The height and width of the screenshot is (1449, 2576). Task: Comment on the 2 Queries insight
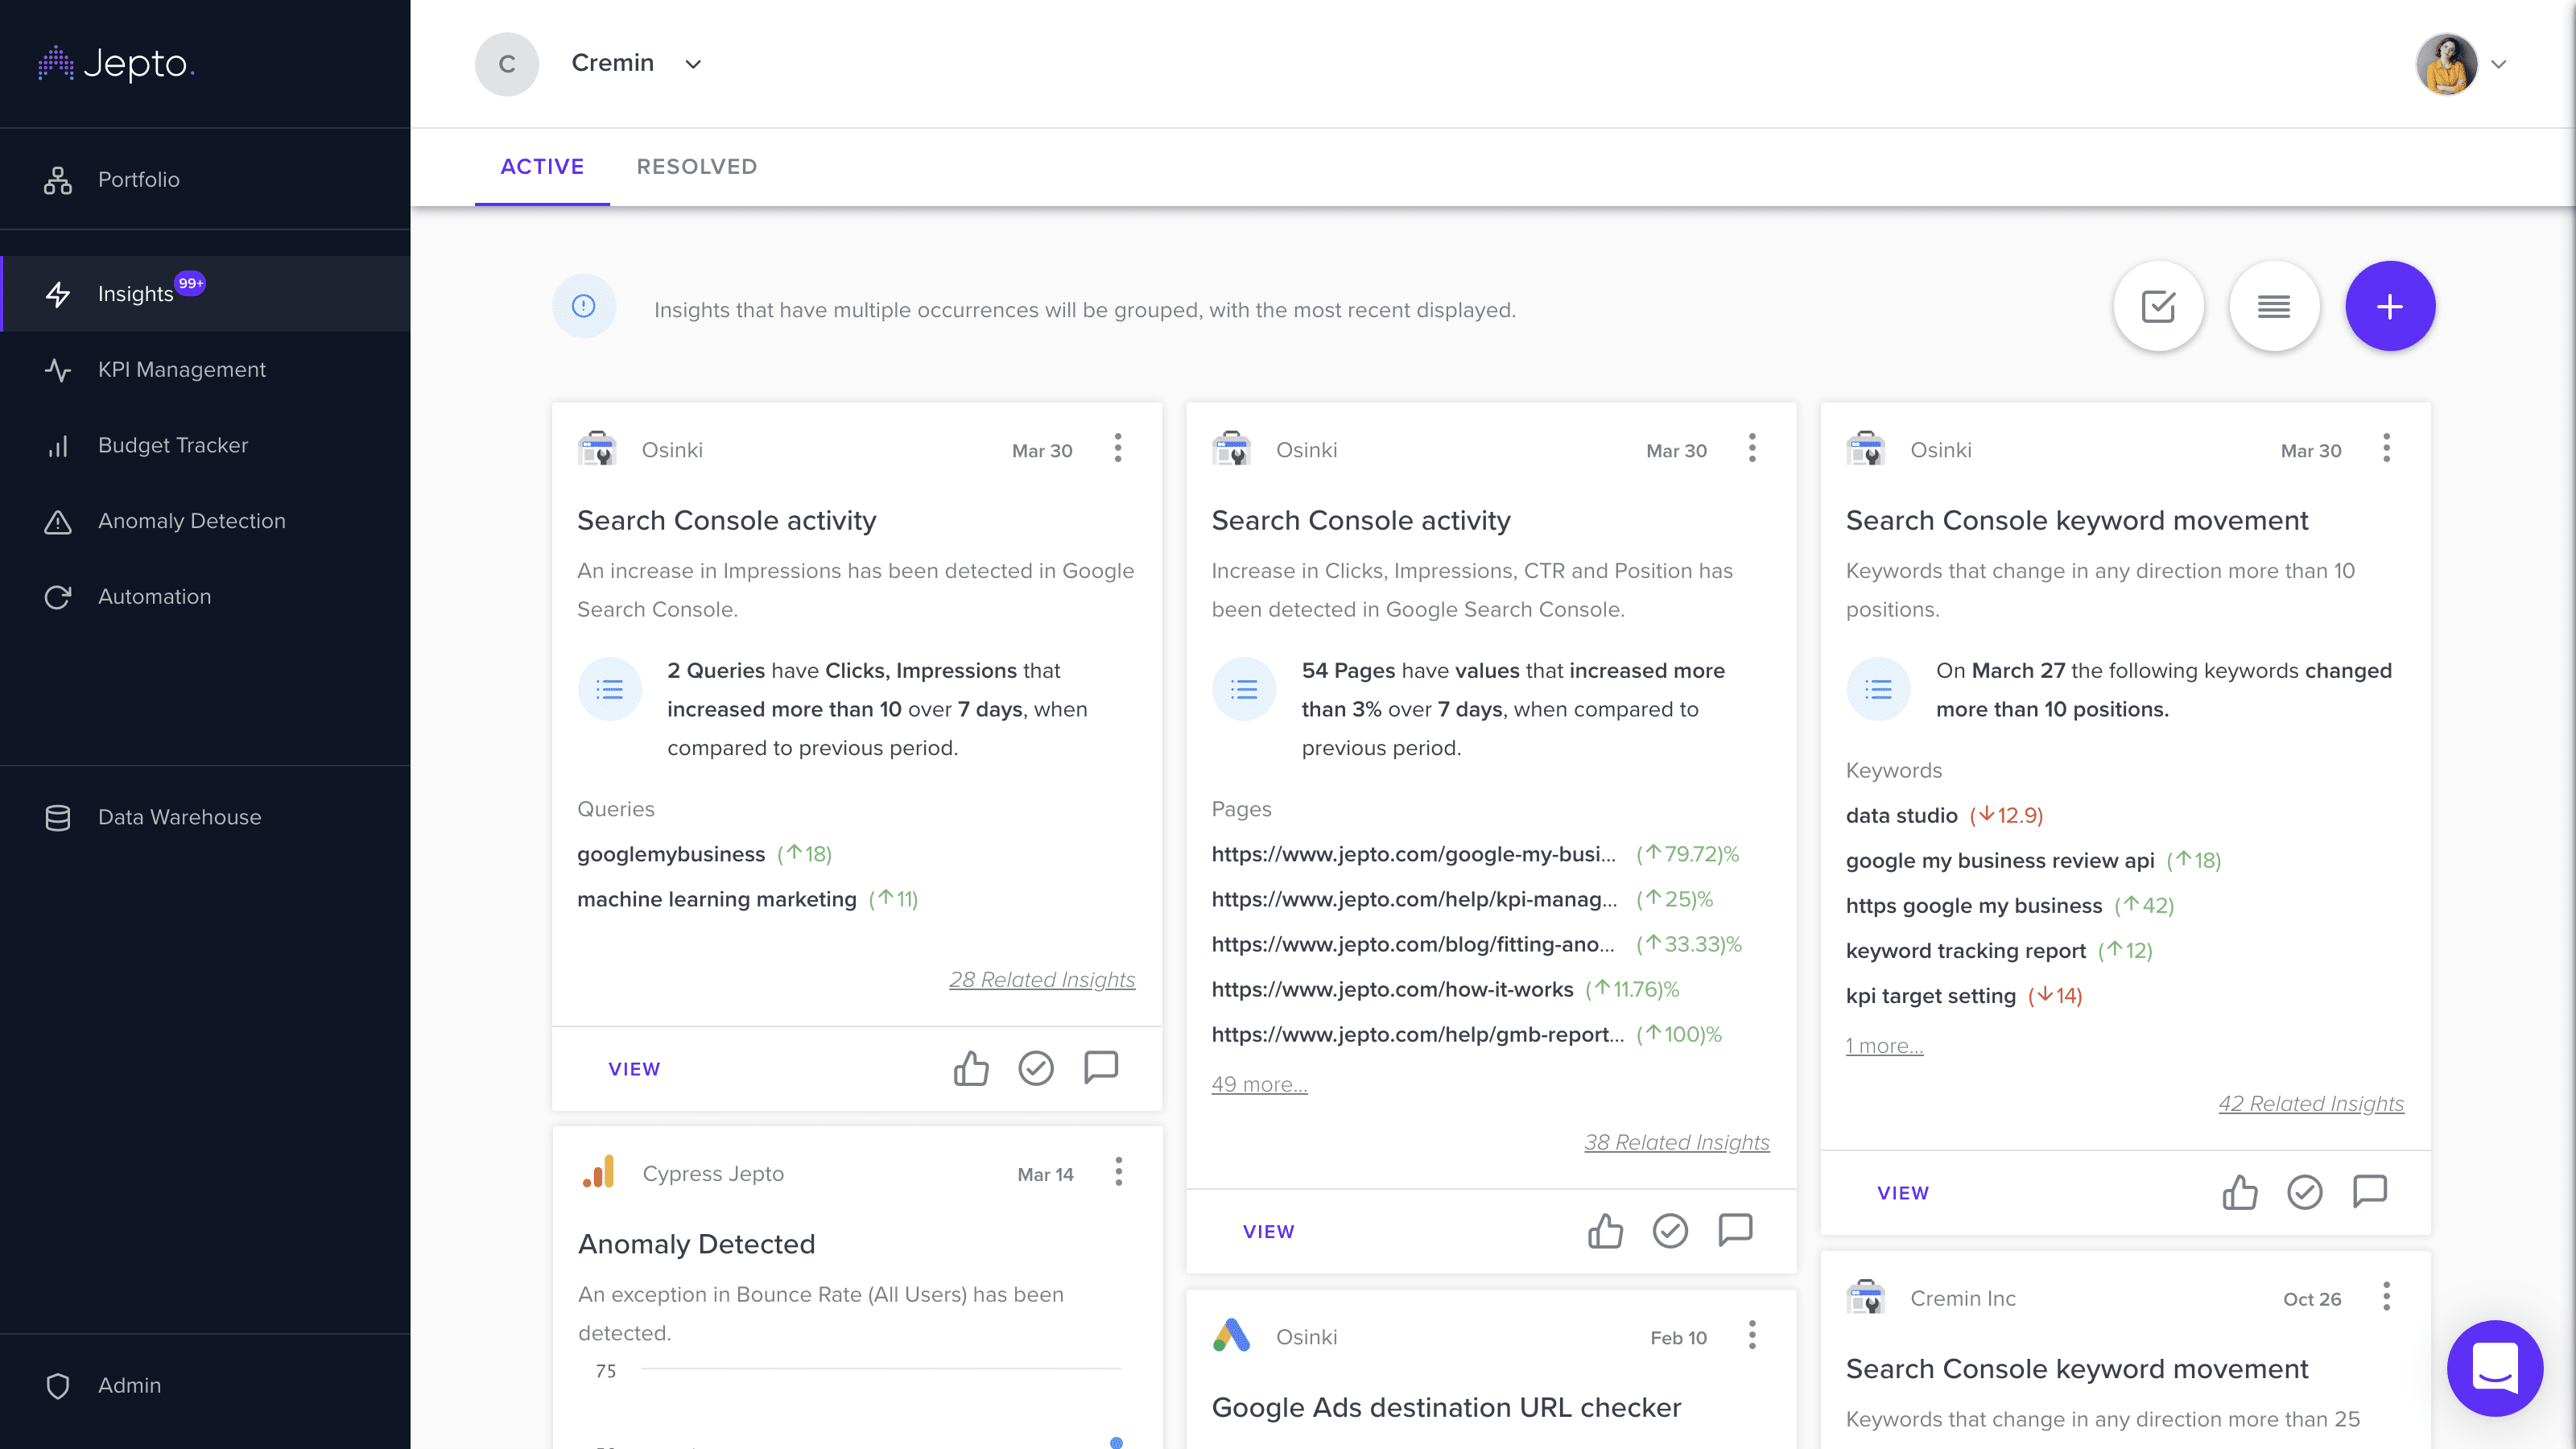coord(1101,1068)
